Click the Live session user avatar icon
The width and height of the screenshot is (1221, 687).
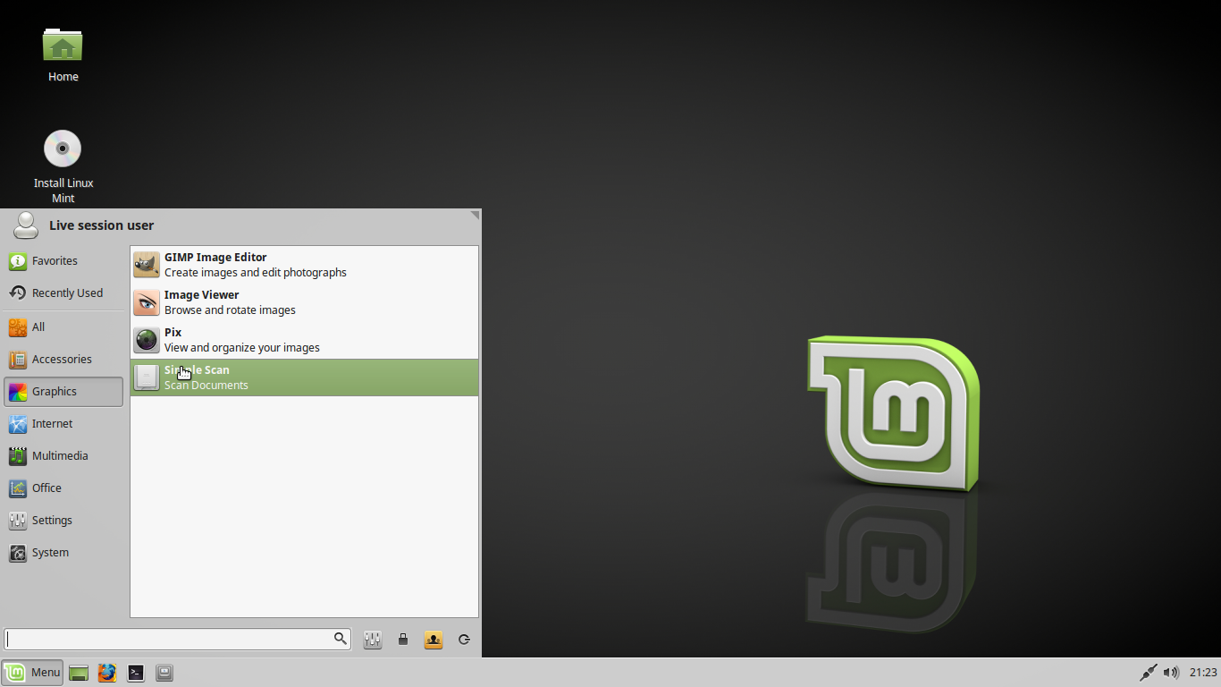26,225
